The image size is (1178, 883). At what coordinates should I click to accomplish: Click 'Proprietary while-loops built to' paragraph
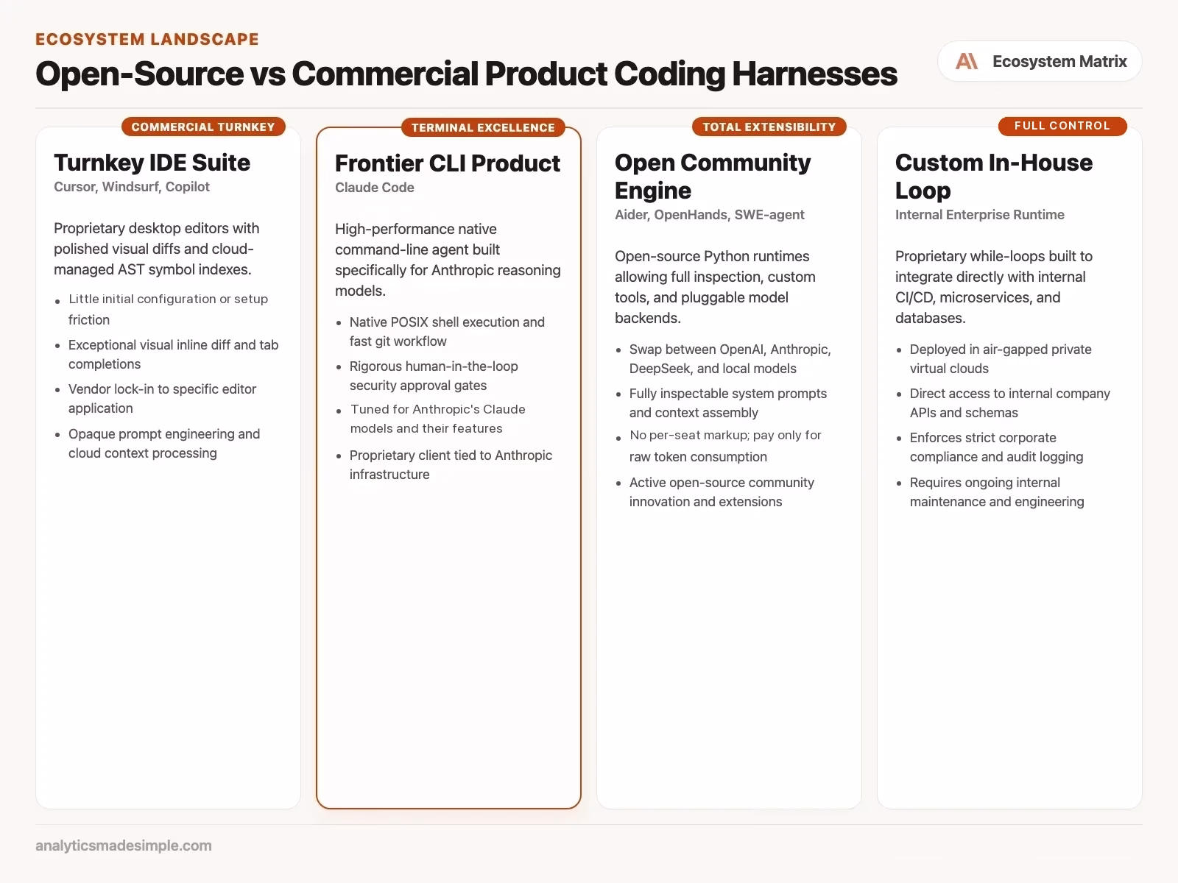994,287
